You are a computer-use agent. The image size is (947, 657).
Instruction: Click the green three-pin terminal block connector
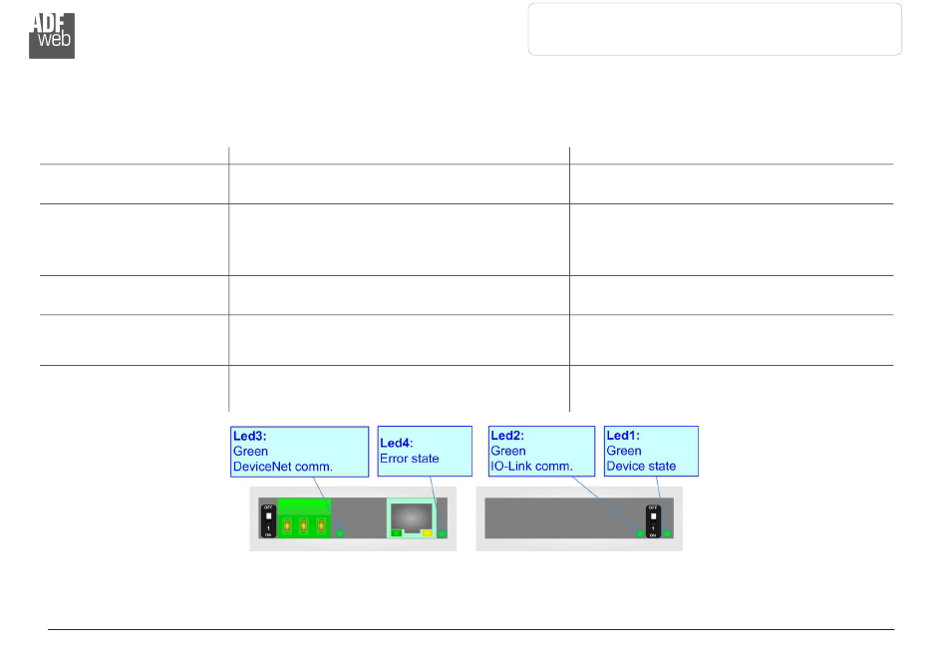pyautogui.click(x=304, y=518)
